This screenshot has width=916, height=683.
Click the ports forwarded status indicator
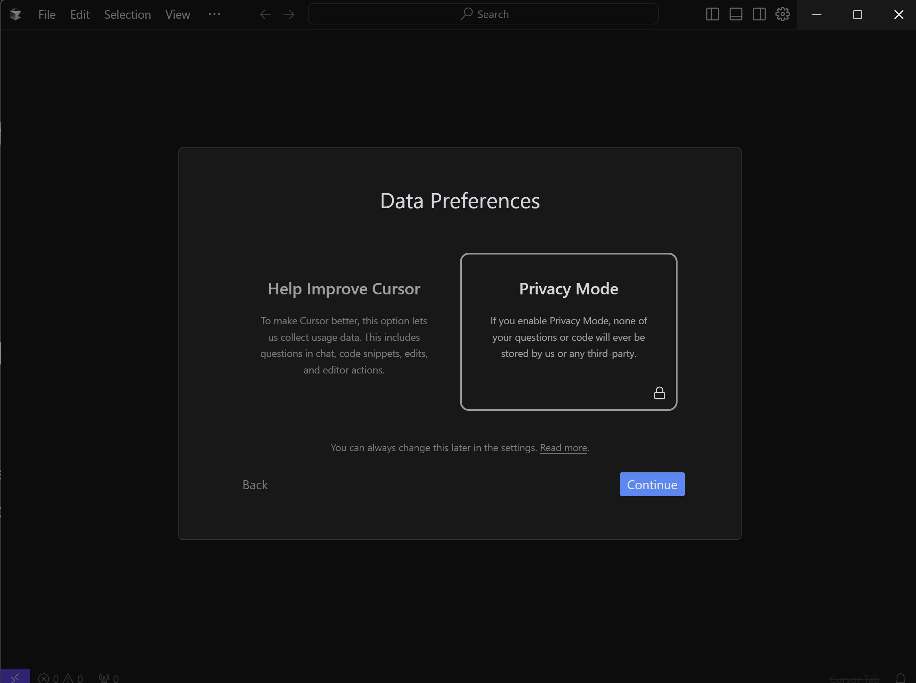109,678
